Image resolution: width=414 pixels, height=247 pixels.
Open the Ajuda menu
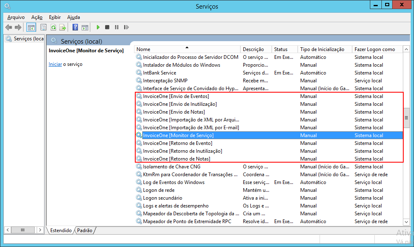tap(73, 17)
